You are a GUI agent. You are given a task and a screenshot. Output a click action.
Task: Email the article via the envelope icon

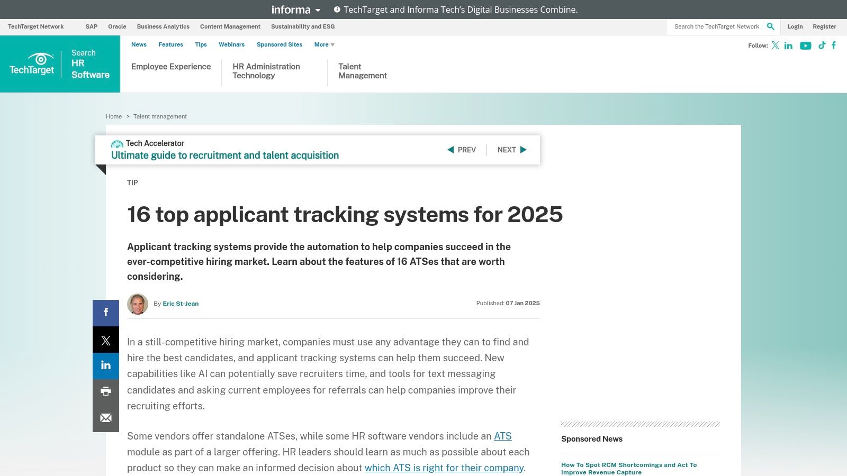(105, 418)
